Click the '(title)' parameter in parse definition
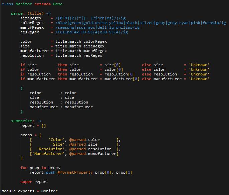 [x=35, y=13]
